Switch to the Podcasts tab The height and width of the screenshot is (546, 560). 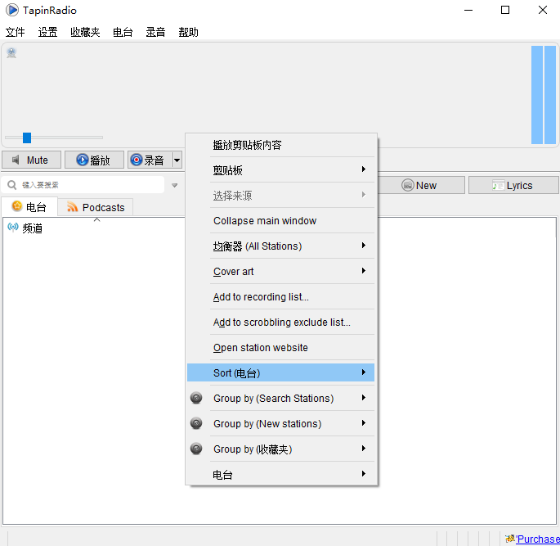(x=96, y=207)
